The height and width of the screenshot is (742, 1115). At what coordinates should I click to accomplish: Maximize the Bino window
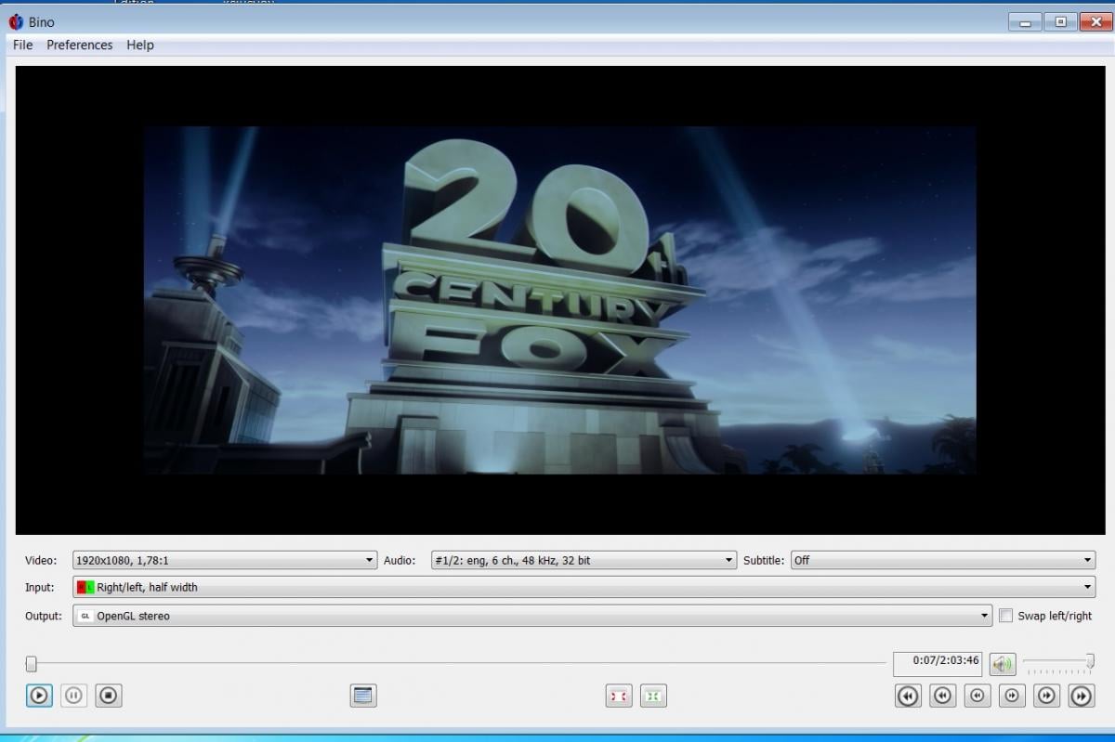coord(1059,22)
